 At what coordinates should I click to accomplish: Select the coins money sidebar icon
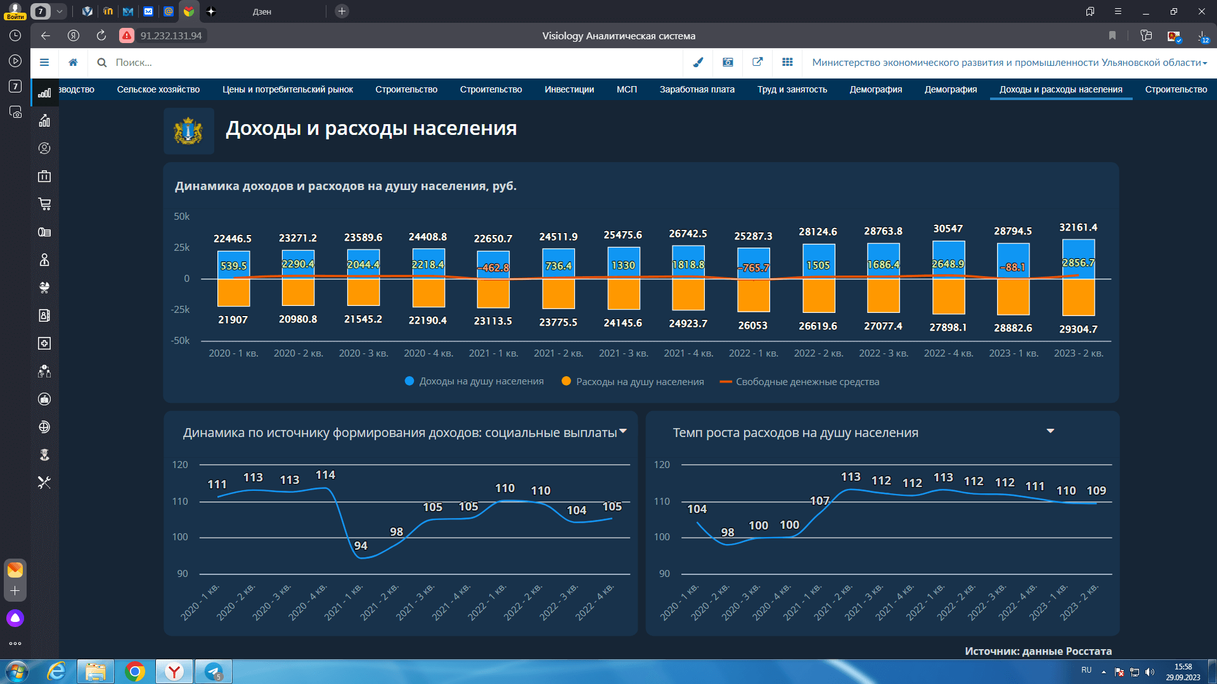point(44,232)
